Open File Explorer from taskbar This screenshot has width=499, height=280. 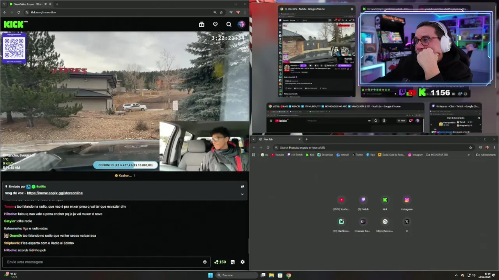pos(271,275)
